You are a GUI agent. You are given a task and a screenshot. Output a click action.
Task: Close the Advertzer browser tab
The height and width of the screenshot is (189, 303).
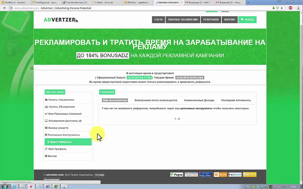182,3
